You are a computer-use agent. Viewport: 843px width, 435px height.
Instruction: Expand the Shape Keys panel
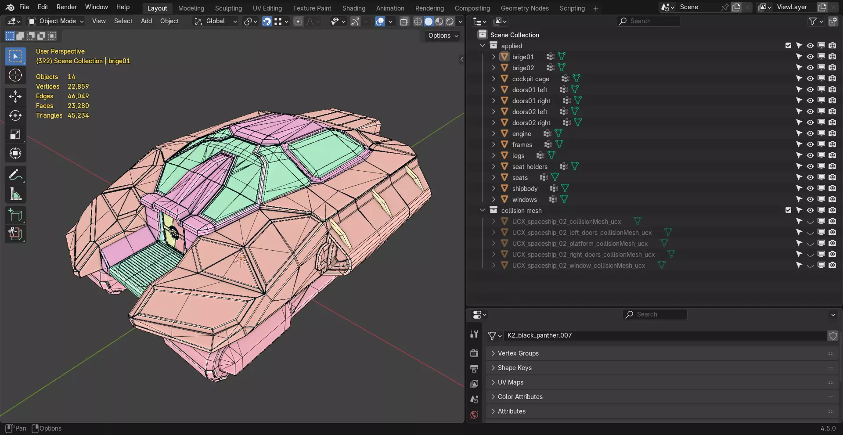tap(662, 368)
